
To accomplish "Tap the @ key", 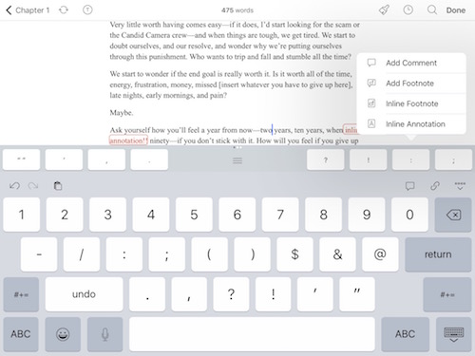I will point(380,254).
